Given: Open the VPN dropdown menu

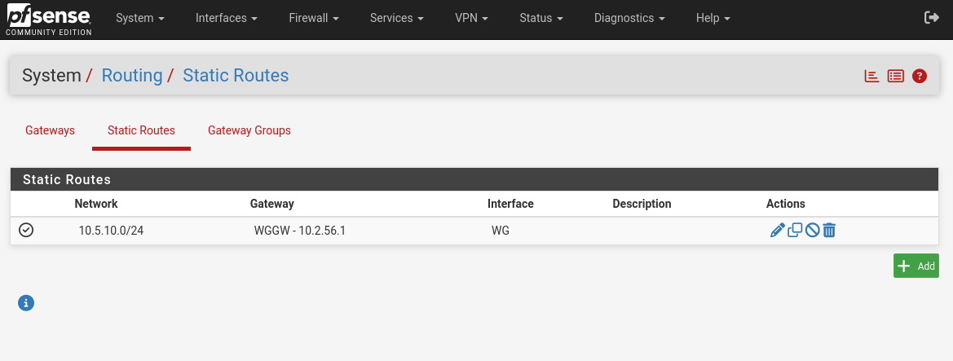Looking at the screenshot, I should (472, 18).
